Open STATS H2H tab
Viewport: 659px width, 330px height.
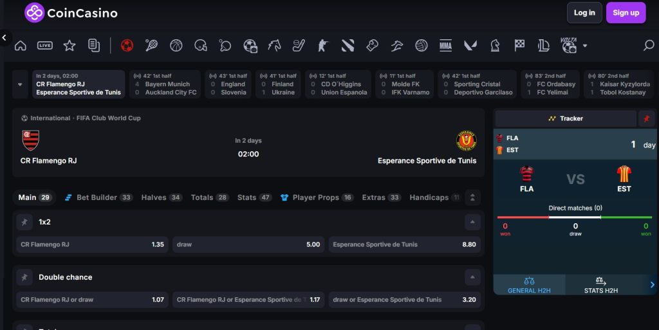pos(601,285)
